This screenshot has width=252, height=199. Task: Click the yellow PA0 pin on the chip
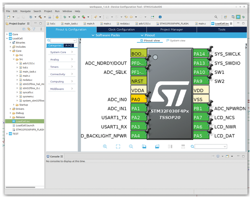[x=139, y=99]
